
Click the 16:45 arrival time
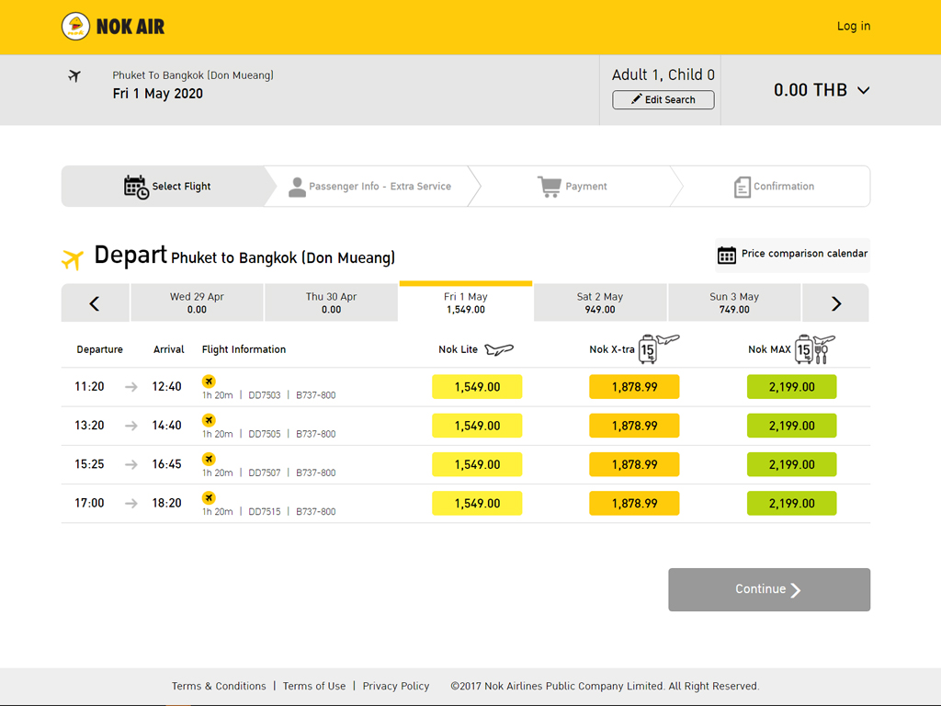pos(167,464)
